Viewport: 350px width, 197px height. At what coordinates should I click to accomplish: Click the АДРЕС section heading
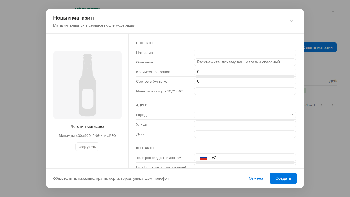click(142, 105)
